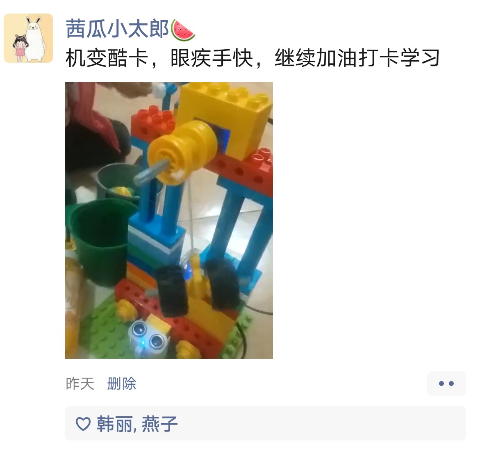Open the rabbit avatar of 茜瓜小太郎

(x=28, y=38)
